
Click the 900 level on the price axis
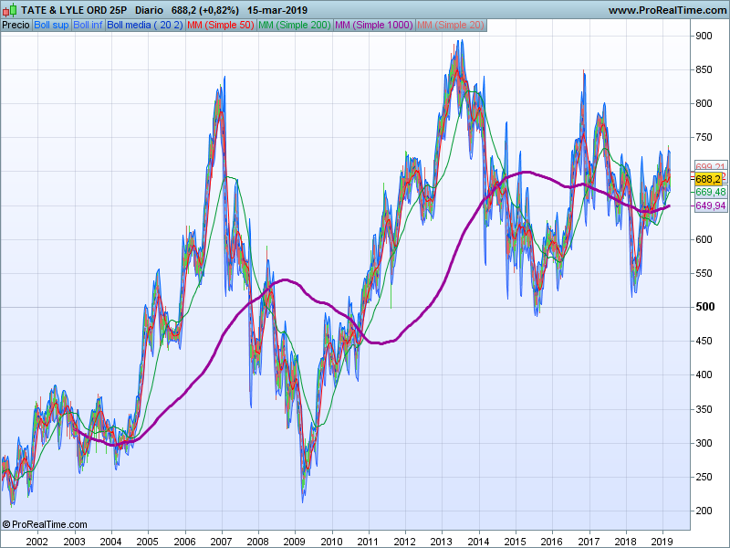point(704,37)
